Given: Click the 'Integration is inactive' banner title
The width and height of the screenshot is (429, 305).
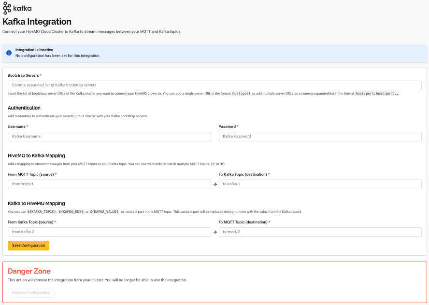Looking at the screenshot, I should [34, 50].
